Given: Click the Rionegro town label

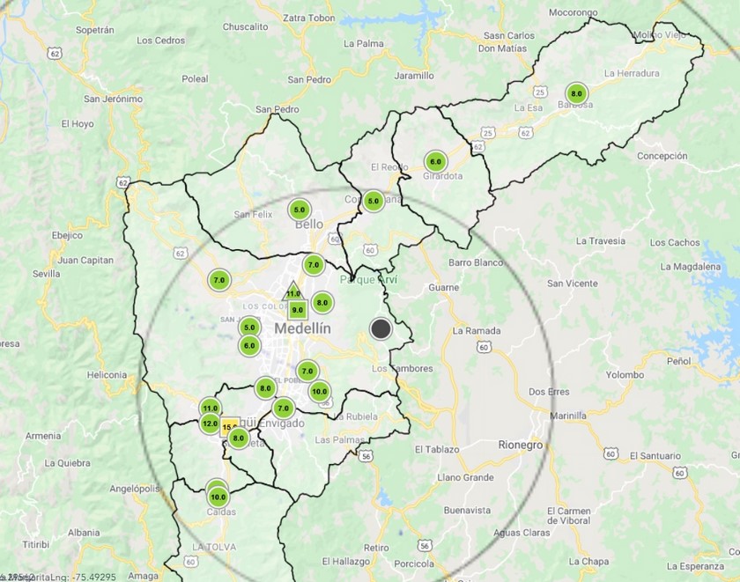Looking at the screenshot, I should [x=520, y=446].
